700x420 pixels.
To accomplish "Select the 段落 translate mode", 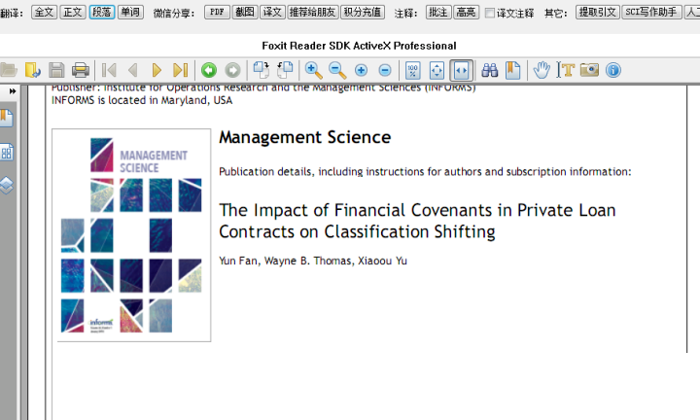I will 102,12.
